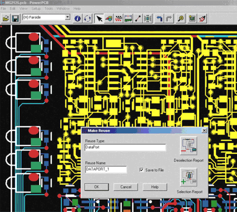Click the grey Redo arrow
Viewport: 237px width, 212px height.
coord(169,18)
